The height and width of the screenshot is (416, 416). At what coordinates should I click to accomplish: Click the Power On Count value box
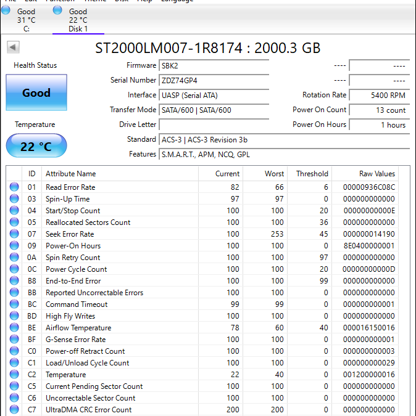click(x=380, y=110)
